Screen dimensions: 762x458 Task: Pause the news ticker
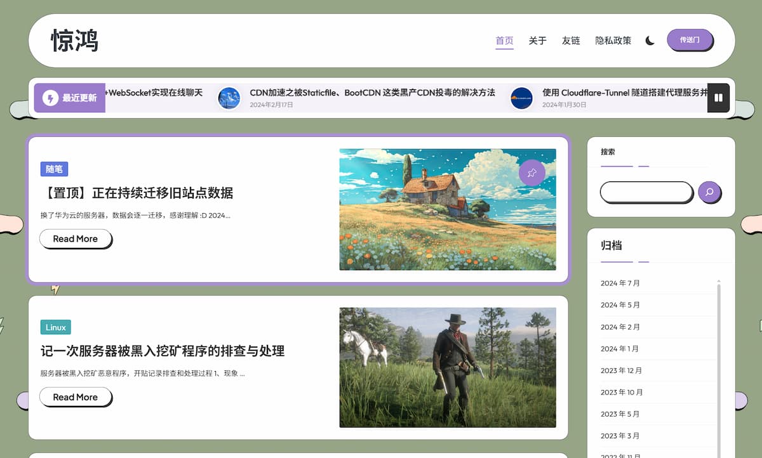pyautogui.click(x=718, y=98)
